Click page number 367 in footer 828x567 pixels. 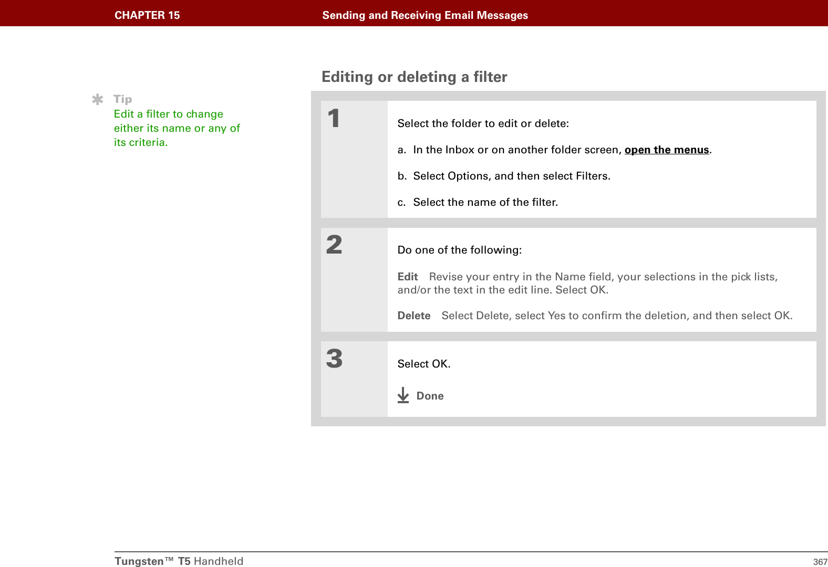pos(820,562)
